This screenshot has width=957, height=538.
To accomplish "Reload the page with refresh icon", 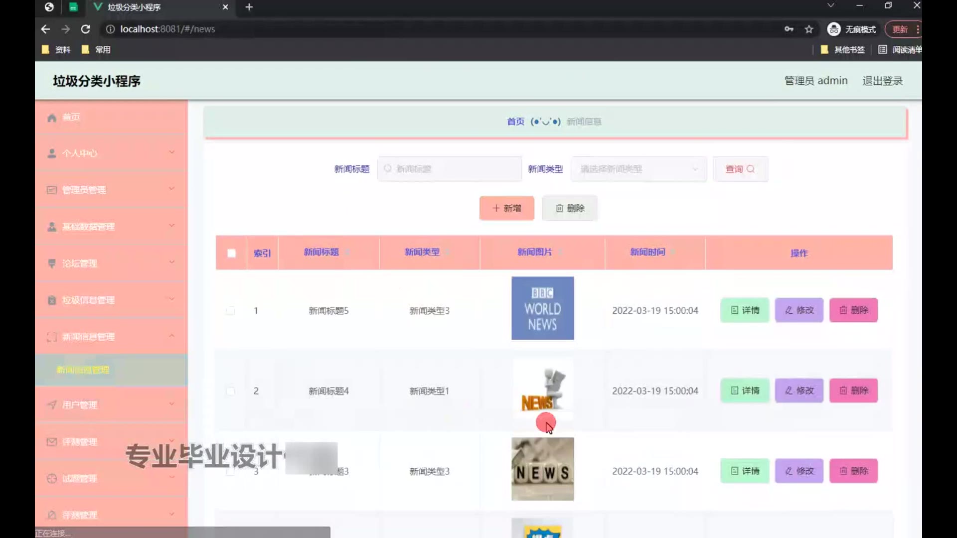I will (x=85, y=29).
